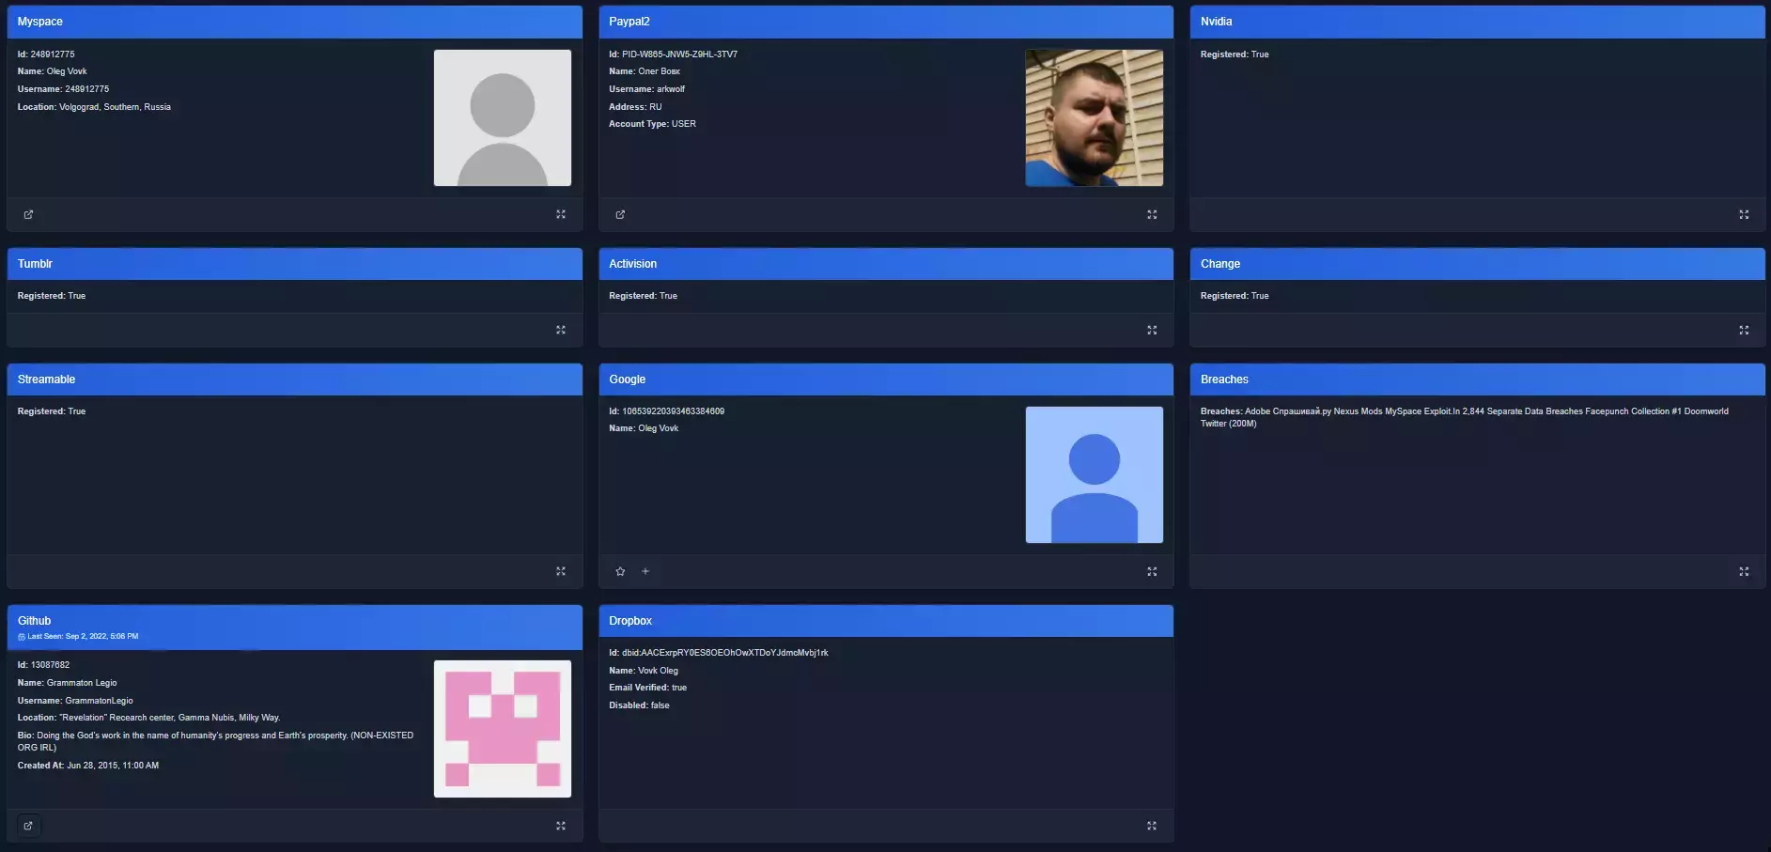Select Paypal2 Id PID-W885 text
Image resolution: width=1771 pixels, height=852 pixels.
click(x=673, y=54)
